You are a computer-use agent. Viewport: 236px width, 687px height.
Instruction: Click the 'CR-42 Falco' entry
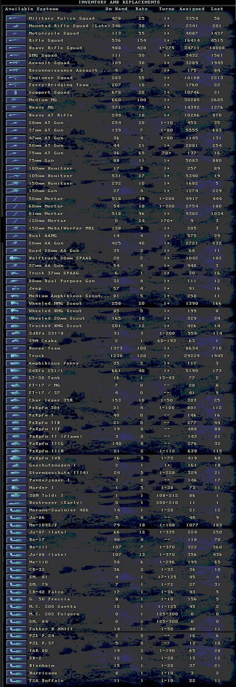(x=46, y=592)
